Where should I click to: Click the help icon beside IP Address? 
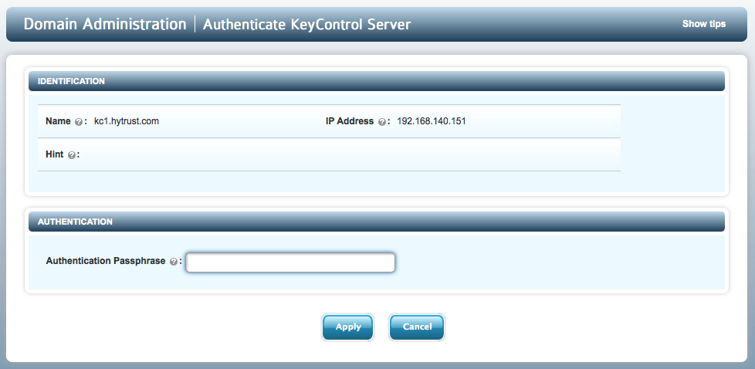pyautogui.click(x=382, y=122)
